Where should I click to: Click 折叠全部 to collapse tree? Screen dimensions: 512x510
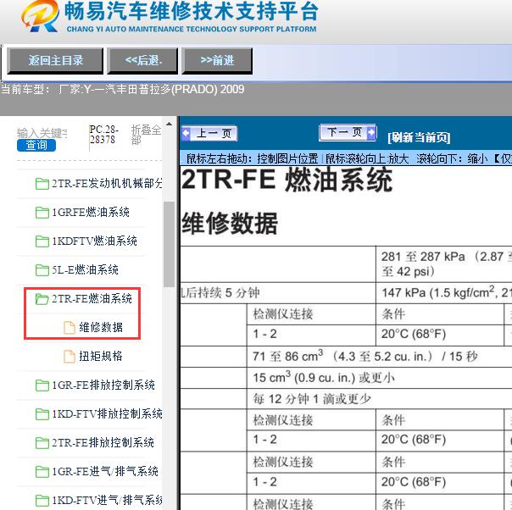tap(146, 135)
